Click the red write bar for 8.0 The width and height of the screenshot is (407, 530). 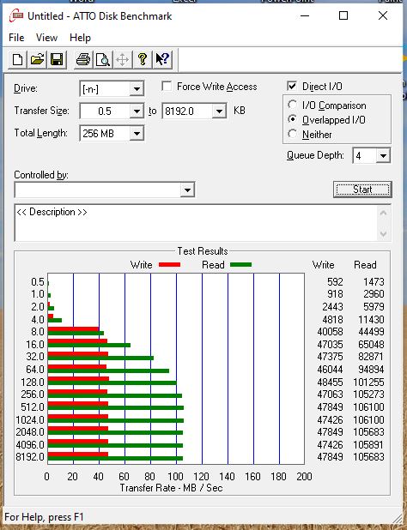73,329
